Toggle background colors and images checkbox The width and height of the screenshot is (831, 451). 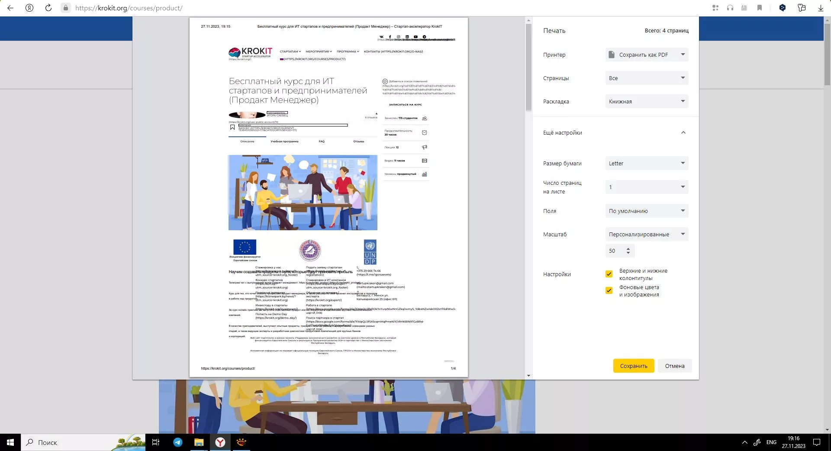click(609, 290)
